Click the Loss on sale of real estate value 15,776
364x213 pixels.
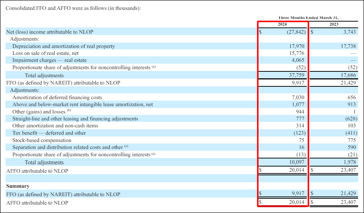(x=296, y=53)
